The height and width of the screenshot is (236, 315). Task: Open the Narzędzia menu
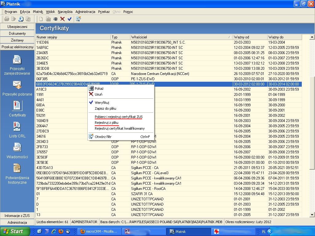65,12
